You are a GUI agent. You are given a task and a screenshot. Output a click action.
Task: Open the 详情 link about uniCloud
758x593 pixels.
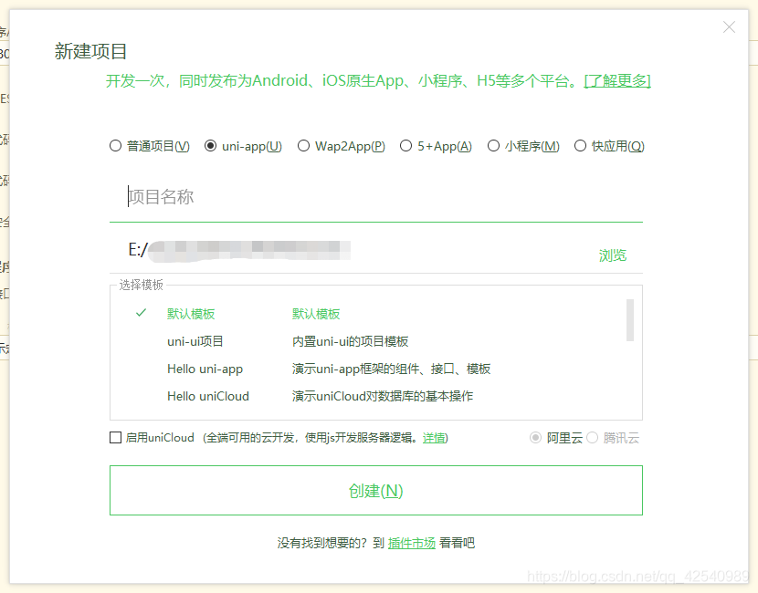pyautogui.click(x=434, y=438)
